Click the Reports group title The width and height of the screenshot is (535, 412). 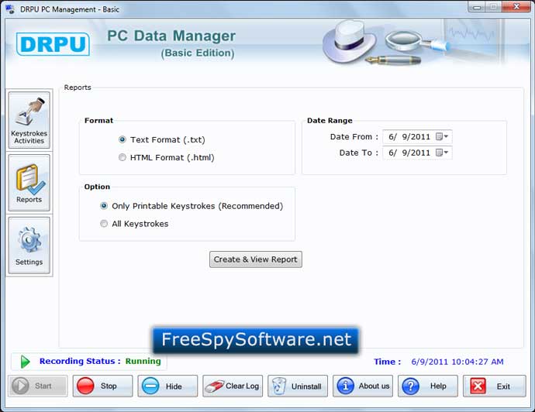coord(78,88)
